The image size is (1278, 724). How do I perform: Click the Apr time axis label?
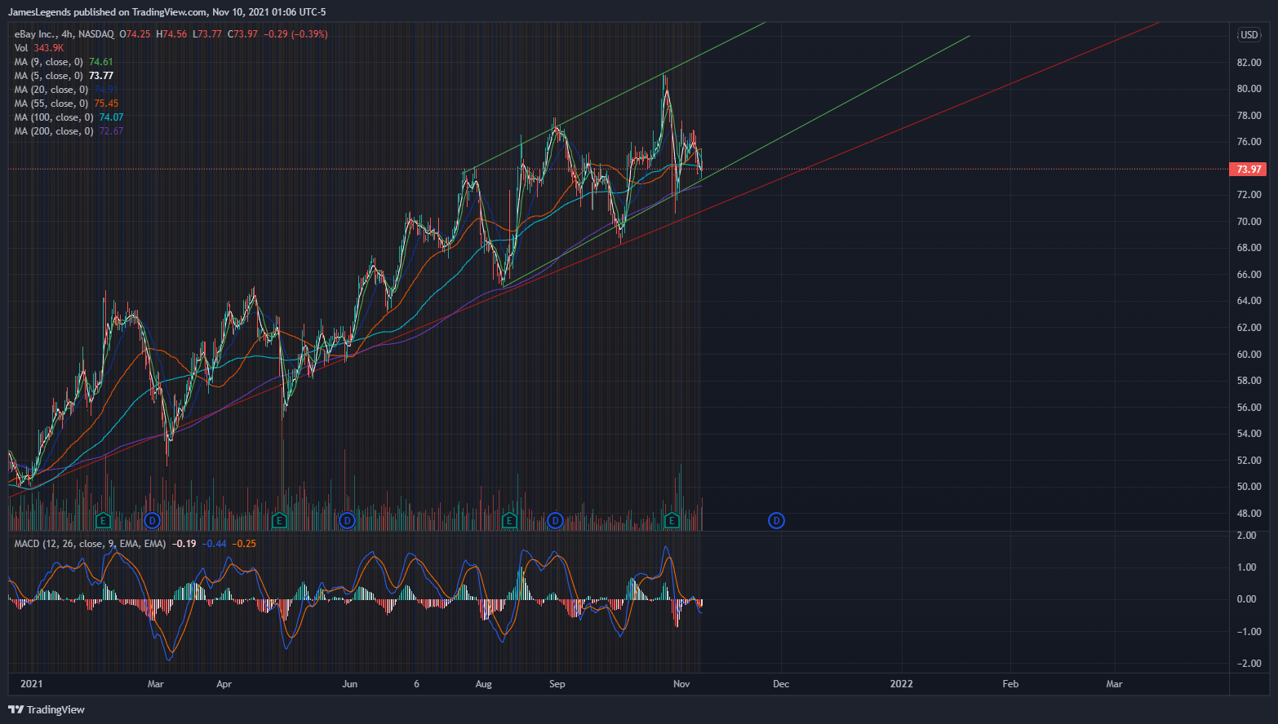[224, 684]
